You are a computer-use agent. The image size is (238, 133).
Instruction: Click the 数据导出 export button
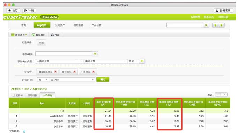point(38,35)
